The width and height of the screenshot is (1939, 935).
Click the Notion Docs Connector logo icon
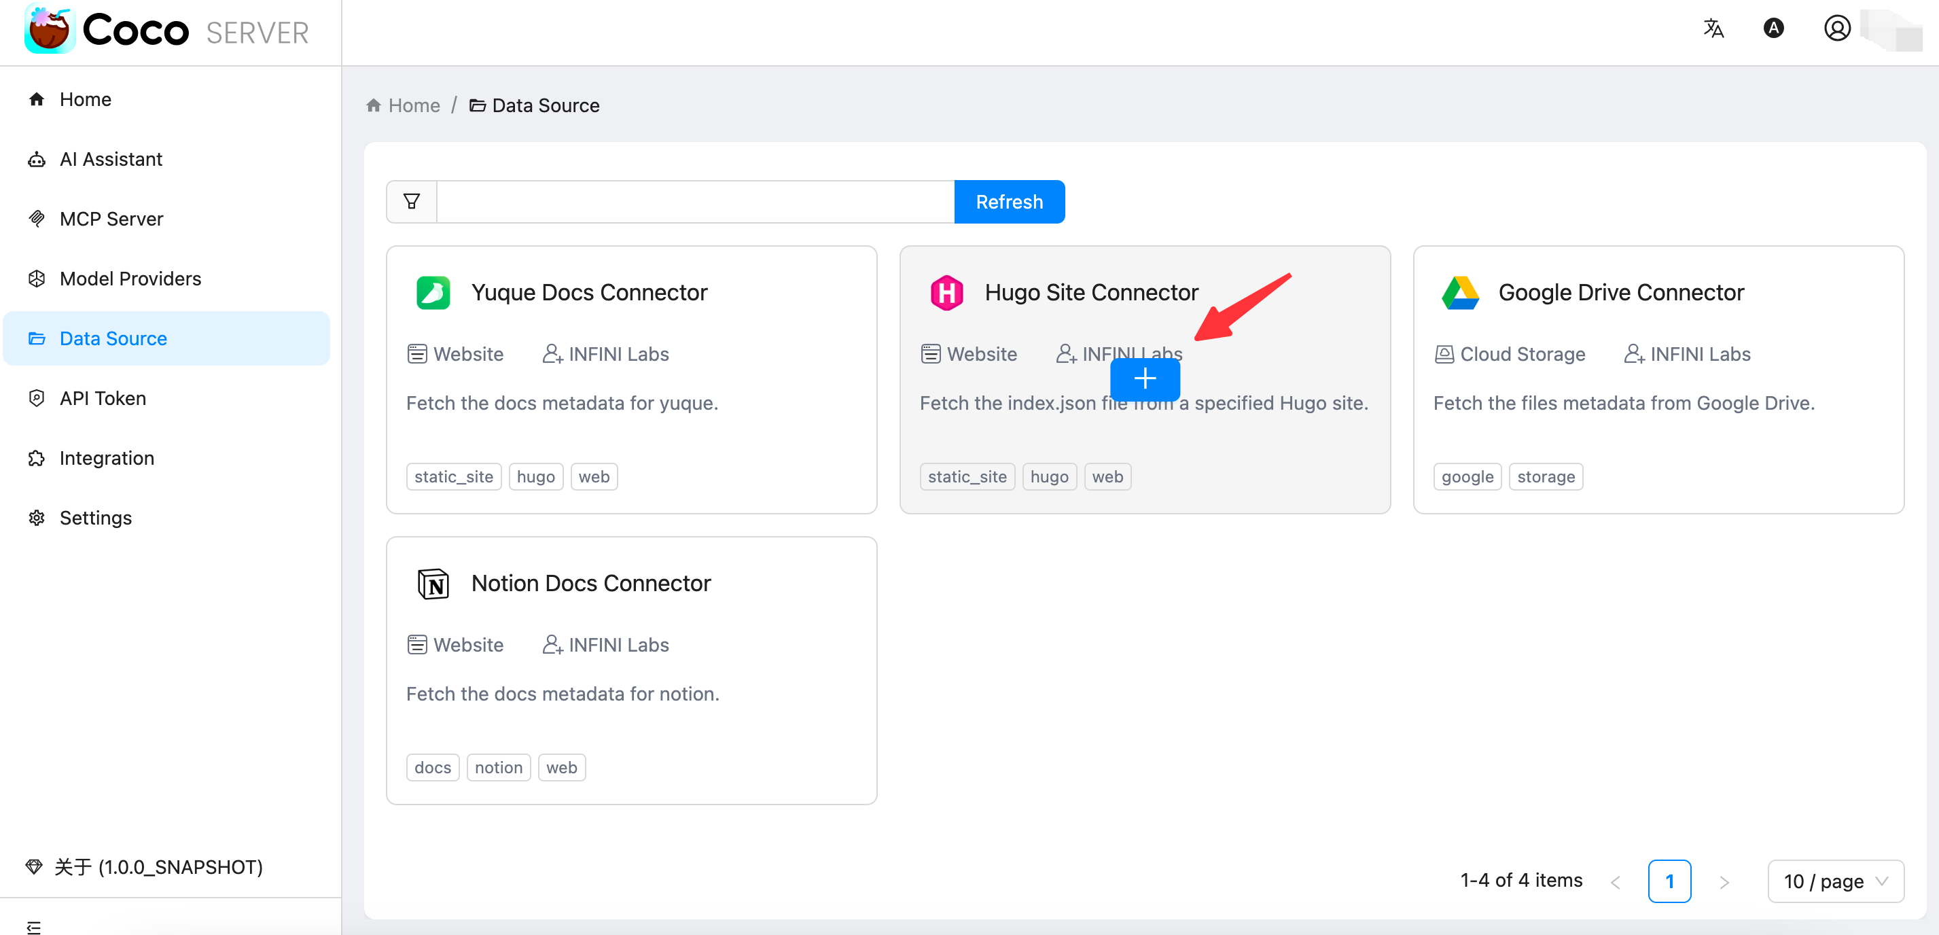pos(433,584)
